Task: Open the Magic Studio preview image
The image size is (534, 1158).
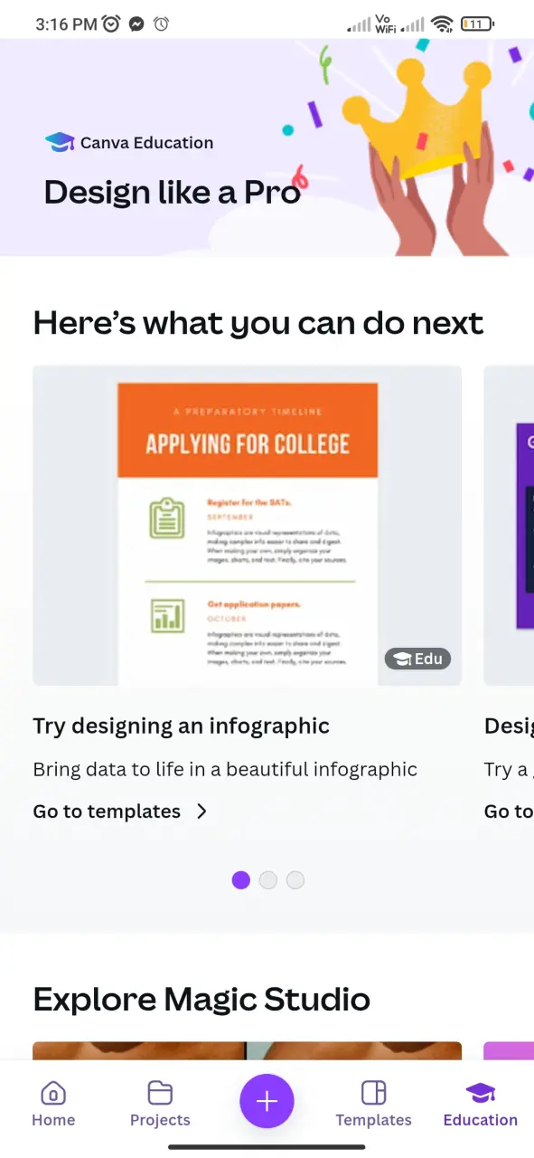Action: click(x=248, y=1050)
